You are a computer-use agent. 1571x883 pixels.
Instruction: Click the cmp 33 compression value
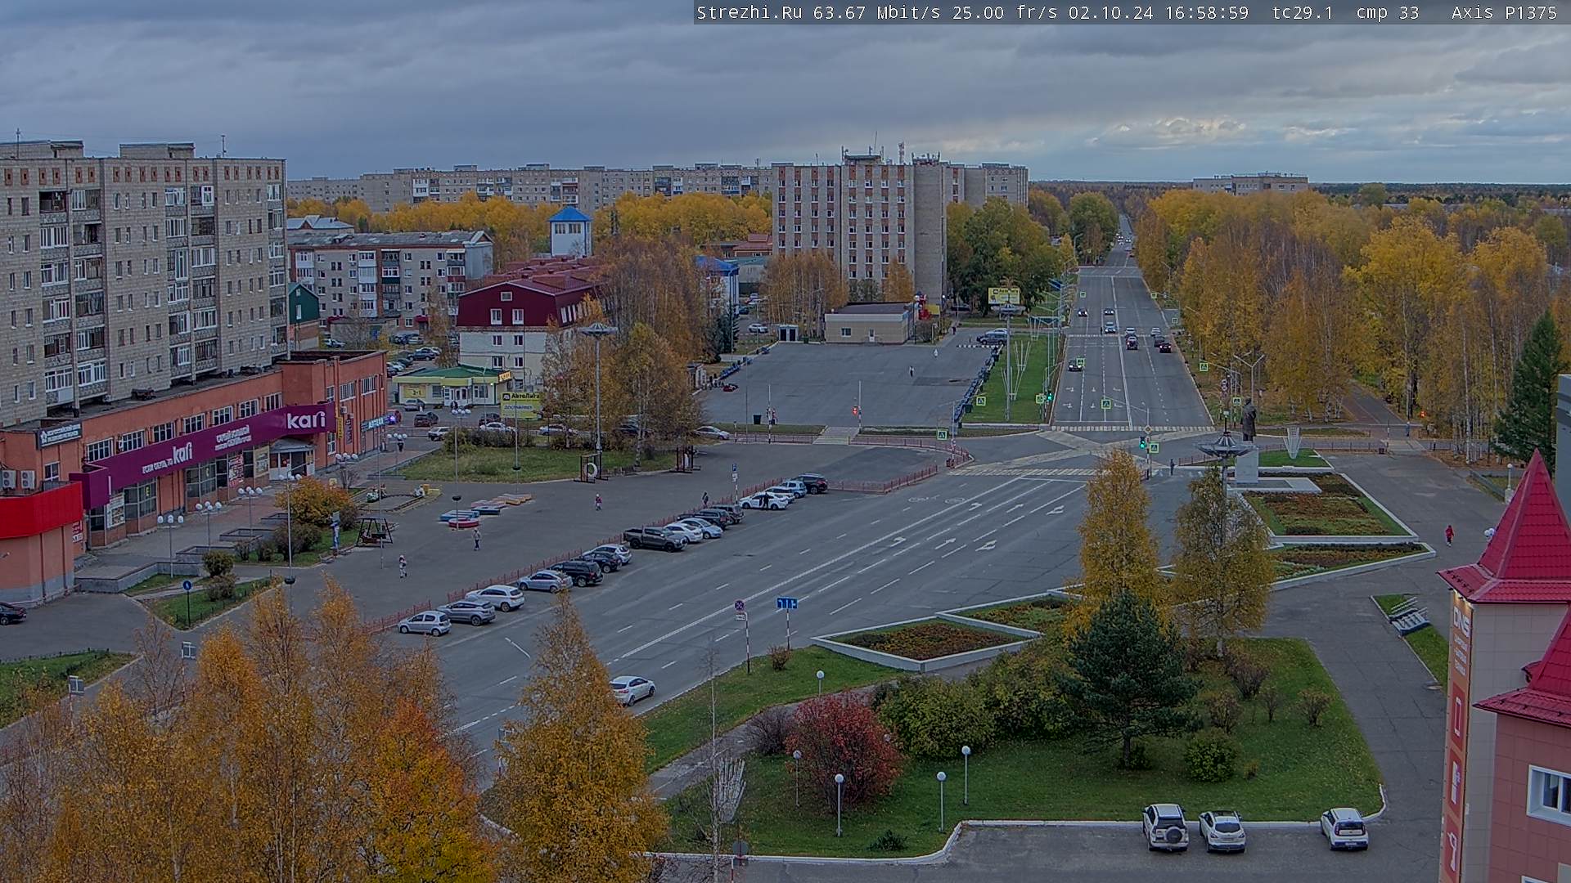click(x=1388, y=12)
